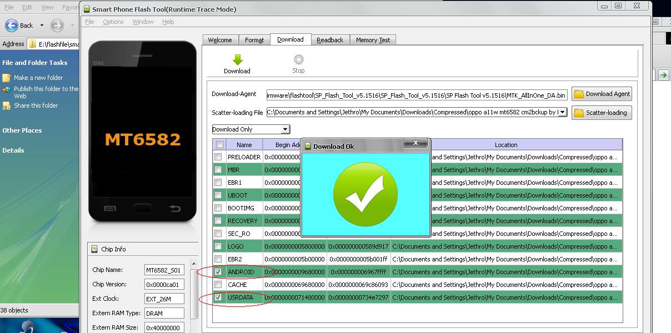Collapse the File and Folder Tasks section
Viewport: 671px width, 333px height.
click(35, 63)
